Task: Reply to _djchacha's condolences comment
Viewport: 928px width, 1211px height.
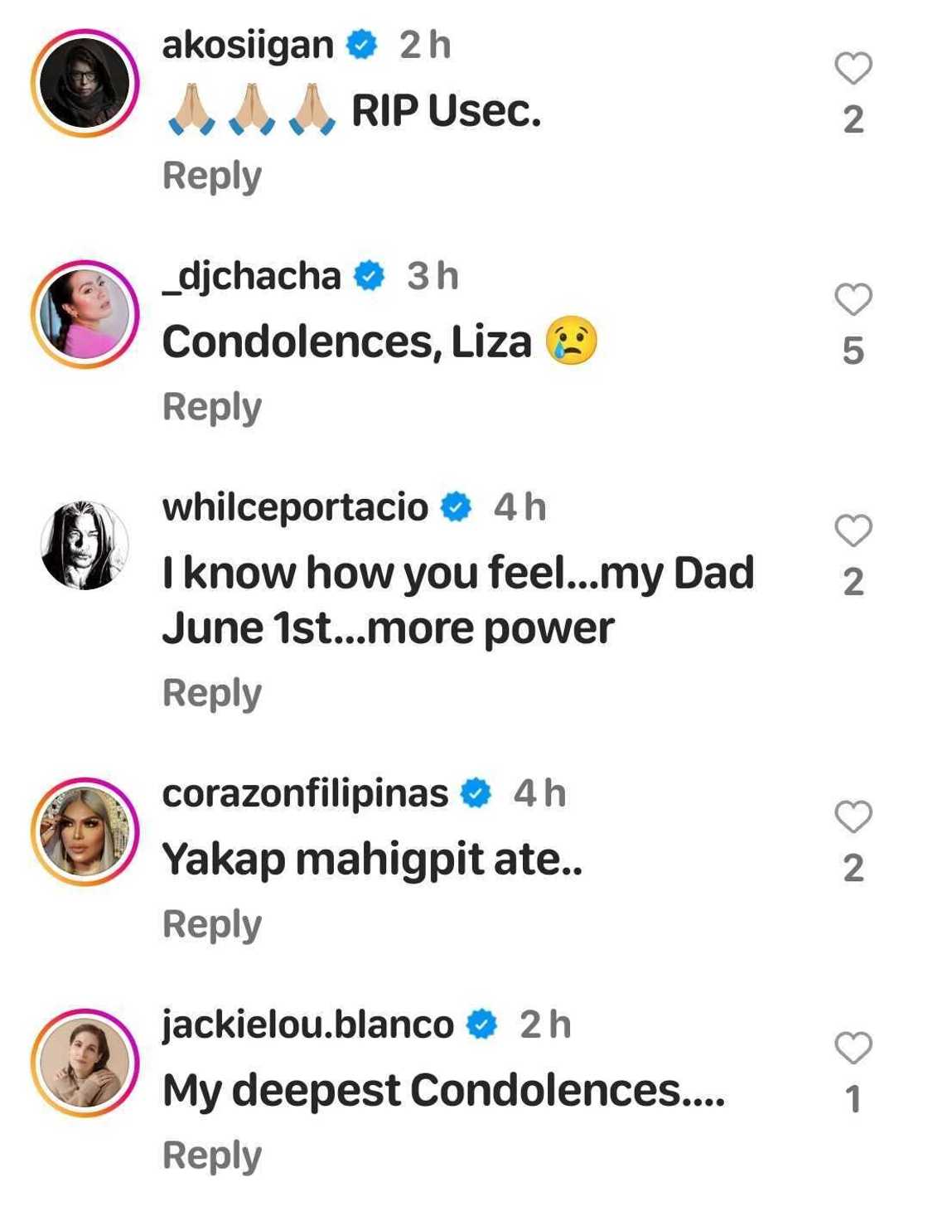Action: pos(212,408)
